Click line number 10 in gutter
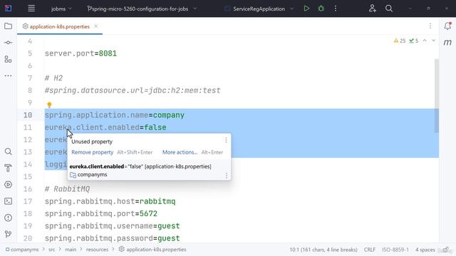Screen dimensions: 456x256 tap(28, 115)
